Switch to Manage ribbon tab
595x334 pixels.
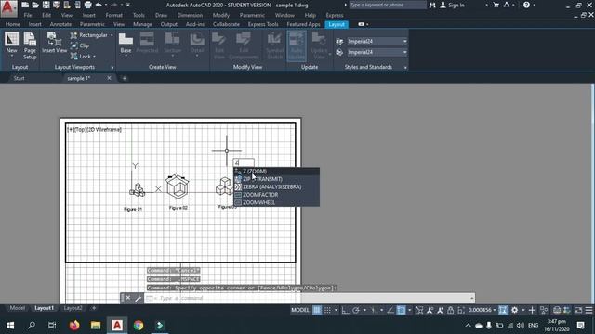tap(142, 24)
